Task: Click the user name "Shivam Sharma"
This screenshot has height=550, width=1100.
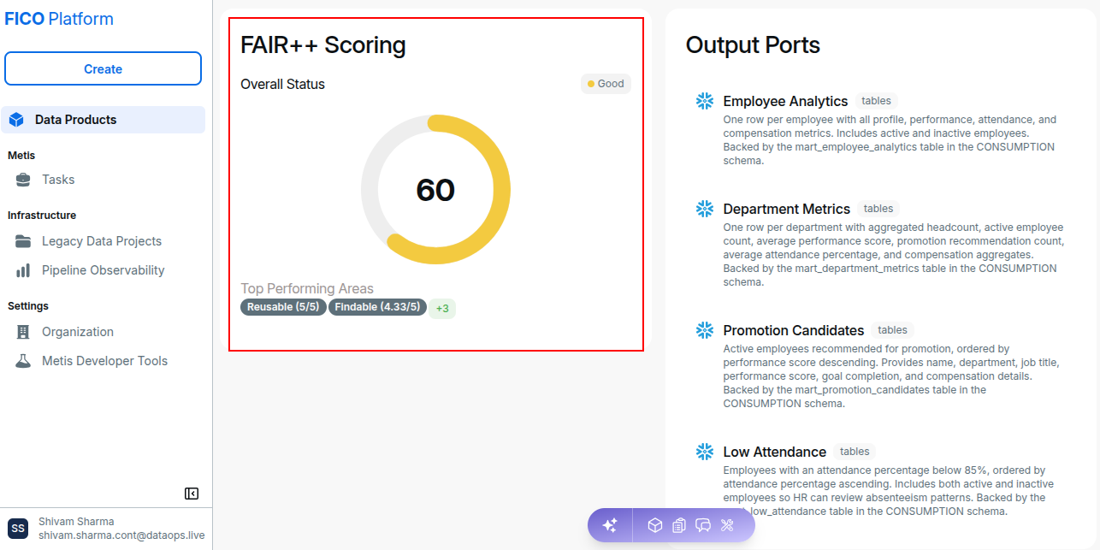Action: coord(76,522)
